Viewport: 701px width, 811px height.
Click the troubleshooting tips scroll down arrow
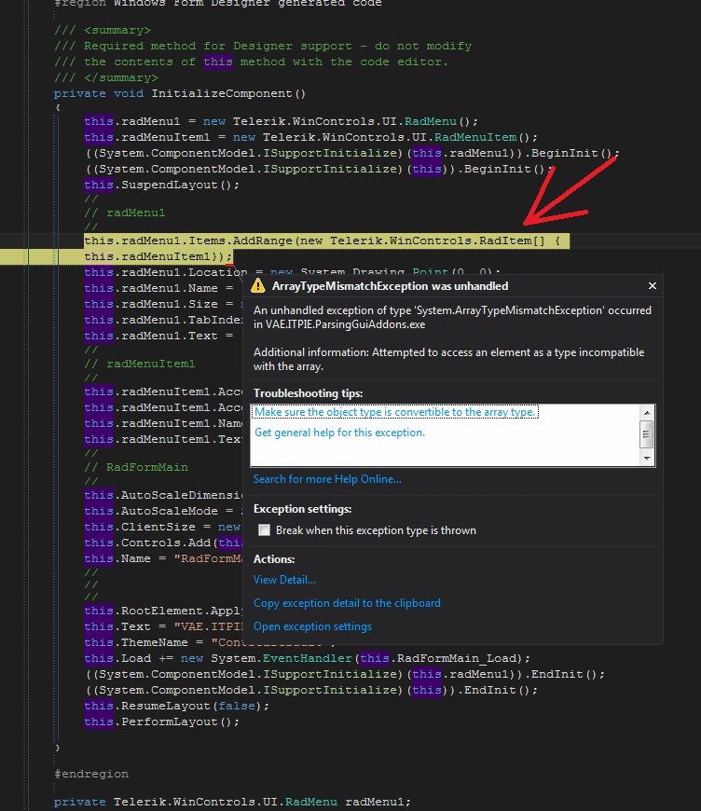647,459
